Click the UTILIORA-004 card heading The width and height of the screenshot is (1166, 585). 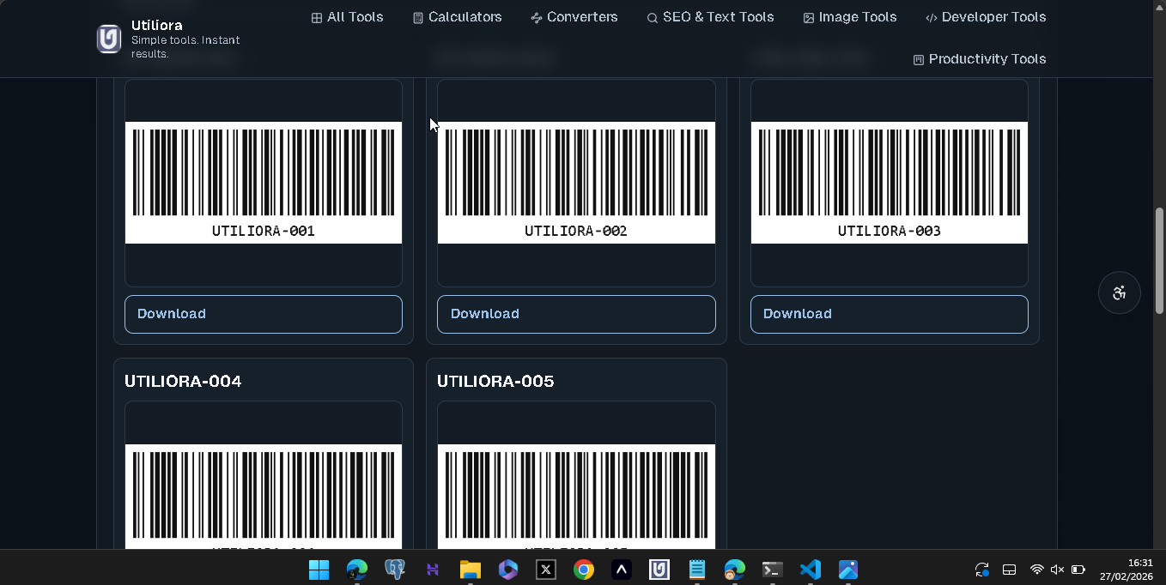pyautogui.click(x=183, y=381)
